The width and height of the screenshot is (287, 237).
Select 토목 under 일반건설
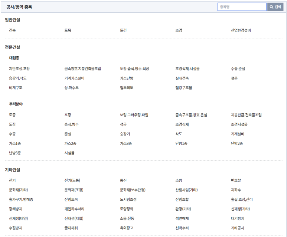click(x=68, y=30)
